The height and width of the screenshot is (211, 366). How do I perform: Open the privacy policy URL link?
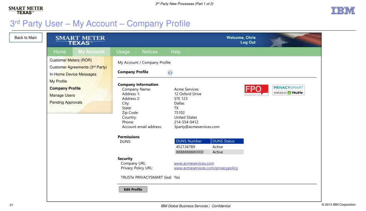click(x=206, y=168)
